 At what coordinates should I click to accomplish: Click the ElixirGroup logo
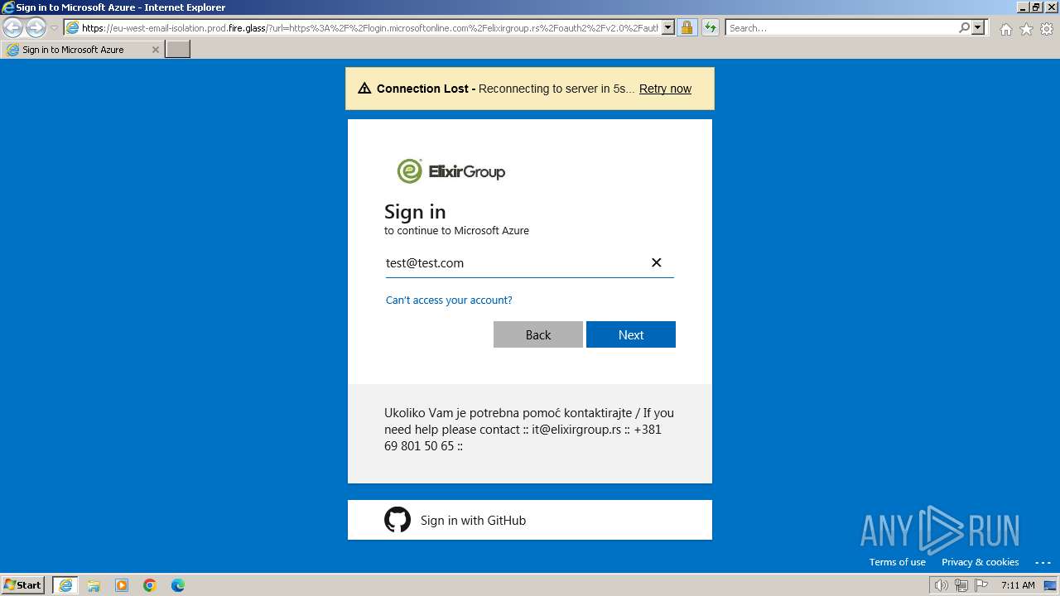click(451, 171)
